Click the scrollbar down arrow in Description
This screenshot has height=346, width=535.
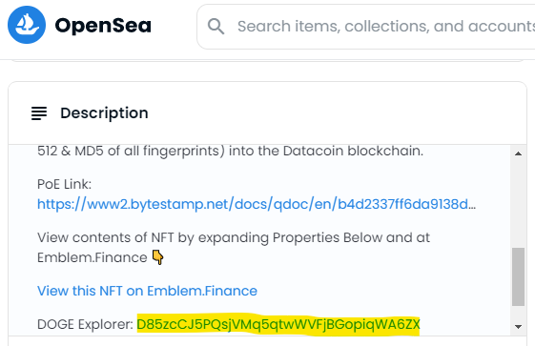pos(518,327)
